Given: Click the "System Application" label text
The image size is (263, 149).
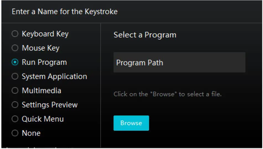Looking at the screenshot, I should click(x=54, y=77).
